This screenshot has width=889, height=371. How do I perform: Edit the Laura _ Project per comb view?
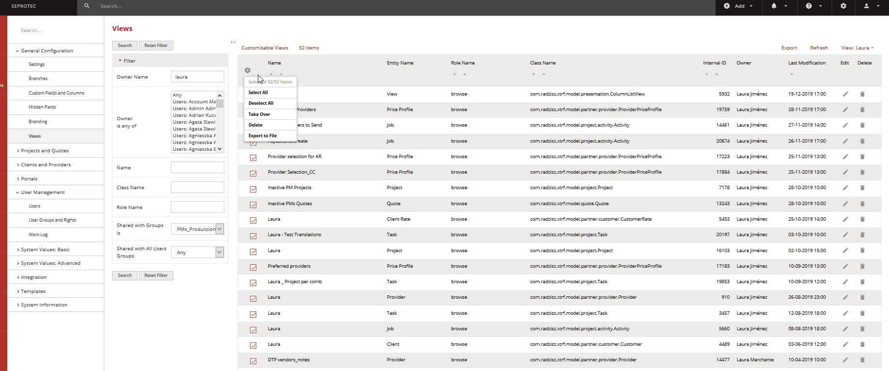[x=845, y=282]
